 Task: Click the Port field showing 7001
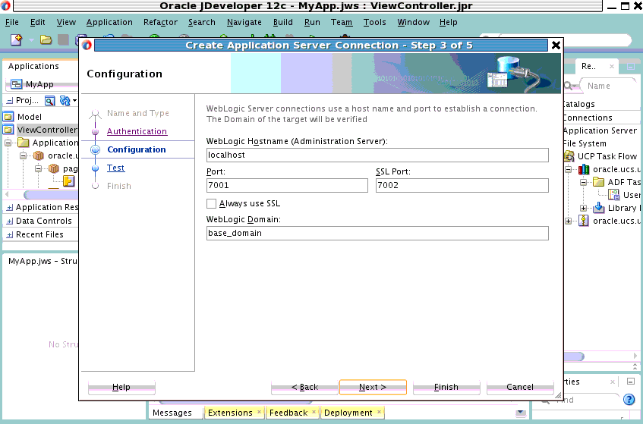[287, 186]
